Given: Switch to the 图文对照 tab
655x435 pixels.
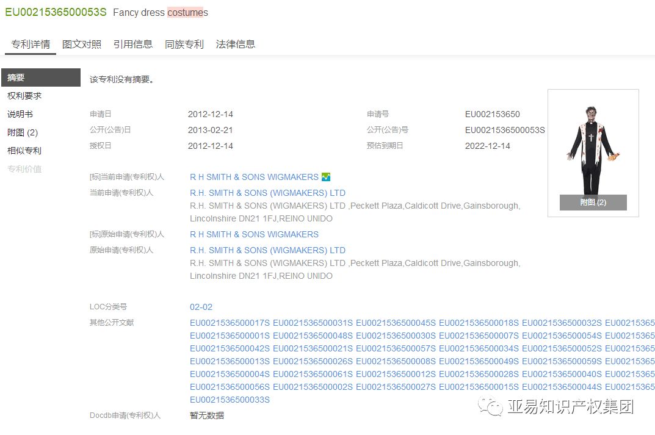Looking at the screenshot, I should 82,45.
